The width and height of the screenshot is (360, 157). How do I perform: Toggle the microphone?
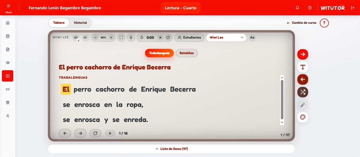click(x=130, y=37)
